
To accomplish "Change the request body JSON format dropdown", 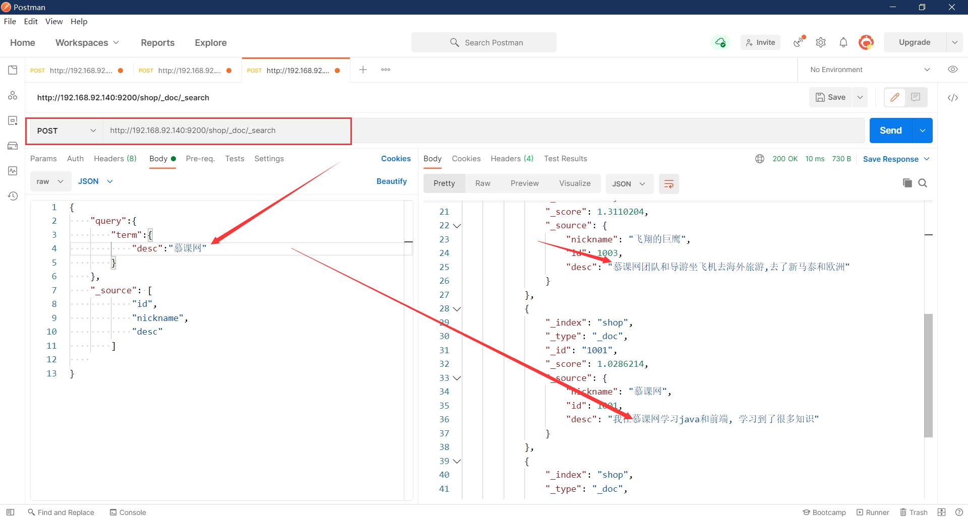I will point(95,181).
